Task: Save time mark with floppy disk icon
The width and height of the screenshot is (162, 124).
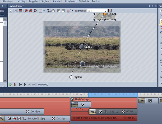Action: (x=110, y=11)
